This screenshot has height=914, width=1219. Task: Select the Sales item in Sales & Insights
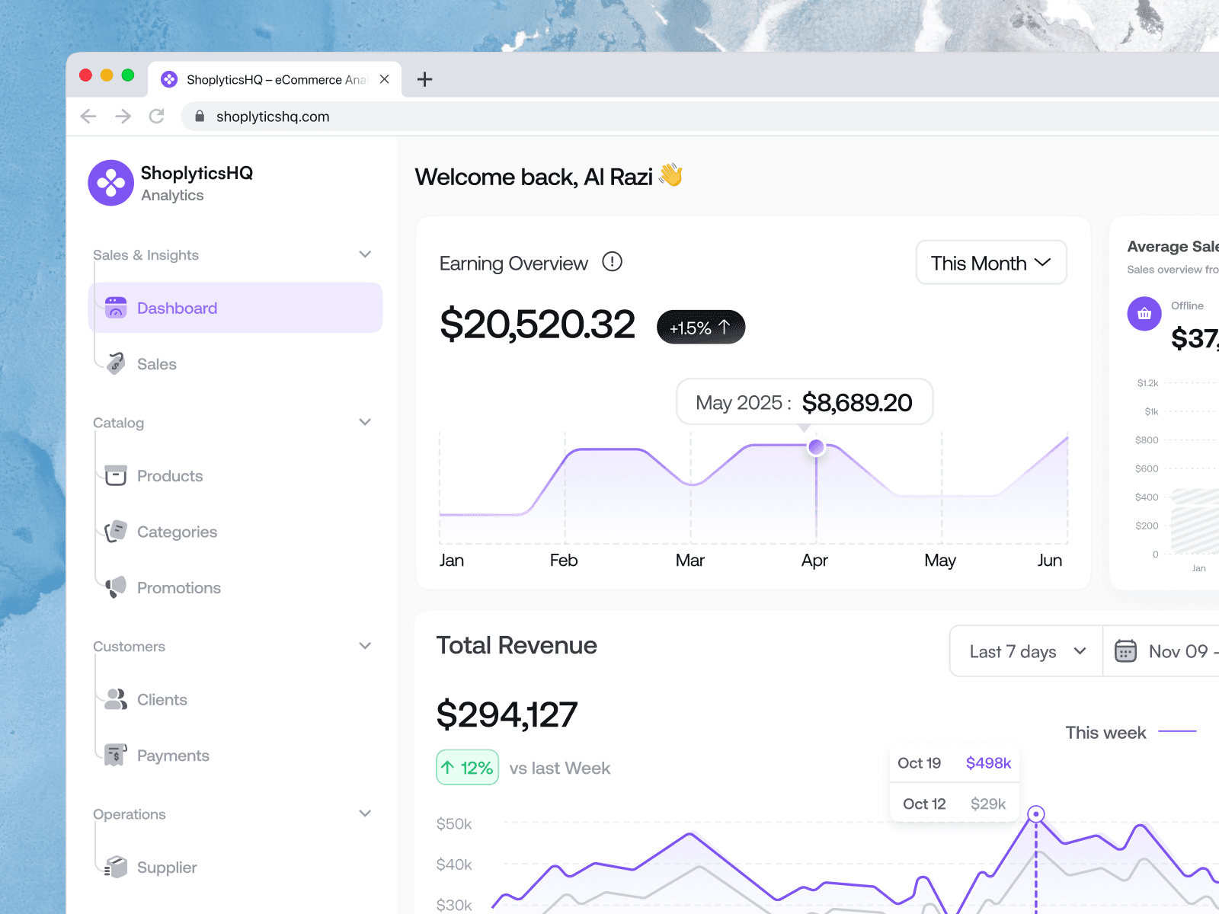pos(156,364)
